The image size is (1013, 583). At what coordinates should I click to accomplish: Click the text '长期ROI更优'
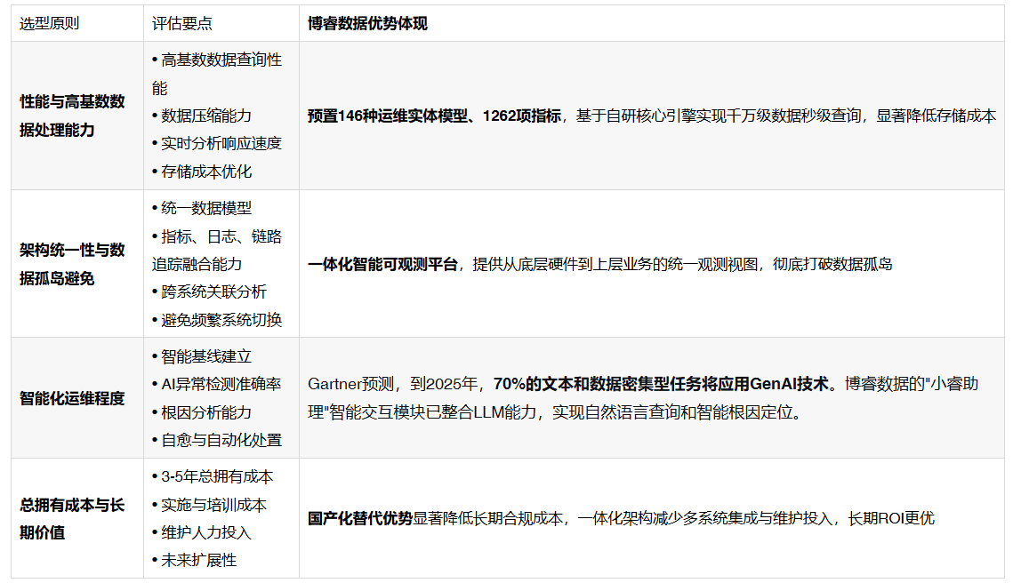[891, 518]
